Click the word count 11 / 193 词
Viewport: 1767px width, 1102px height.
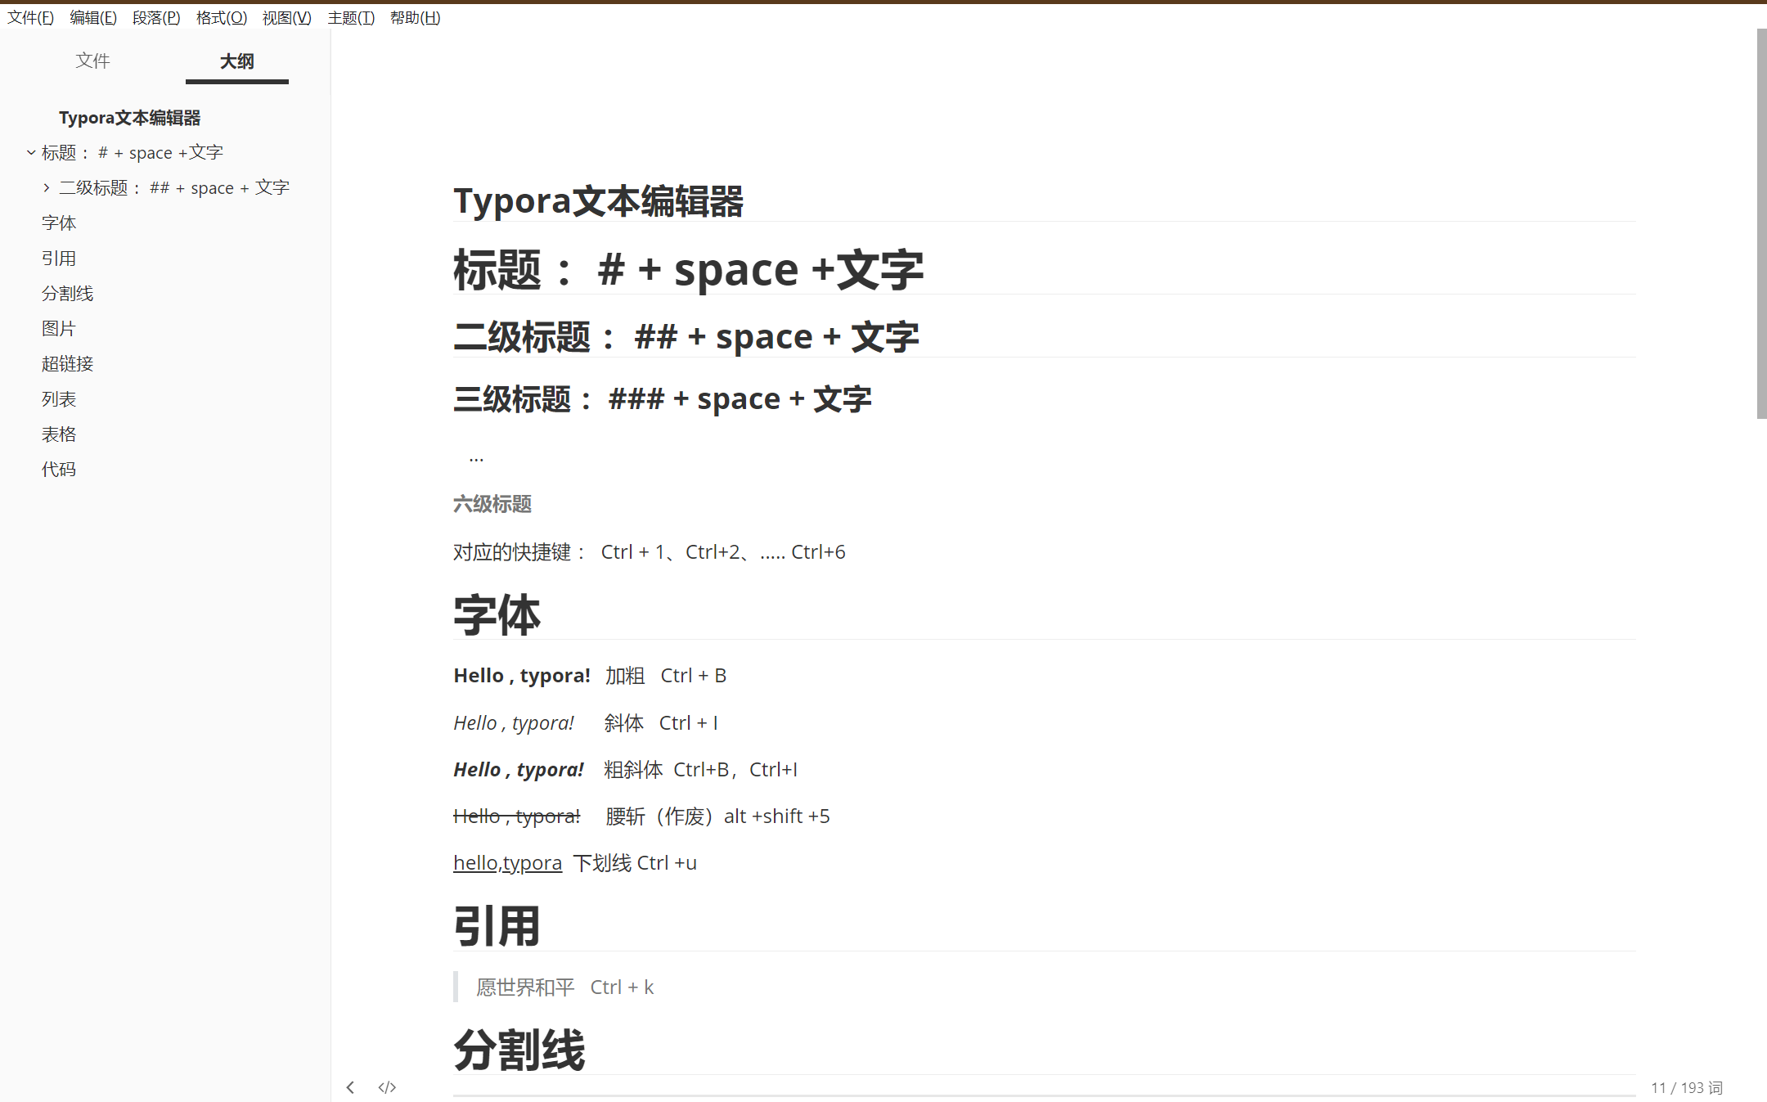[1687, 1087]
